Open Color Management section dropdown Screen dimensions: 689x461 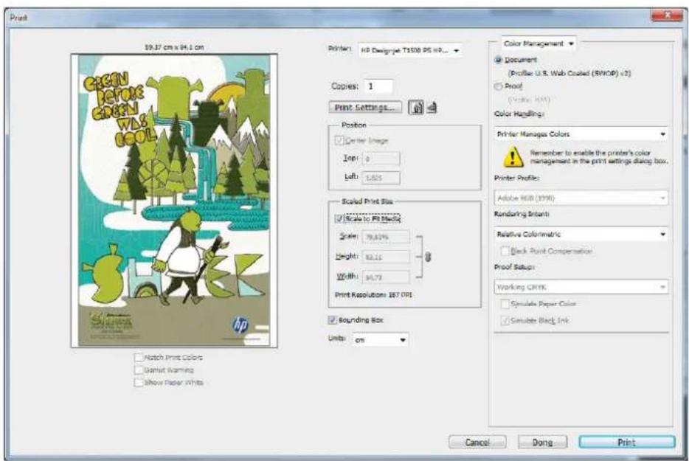pyautogui.click(x=539, y=44)
